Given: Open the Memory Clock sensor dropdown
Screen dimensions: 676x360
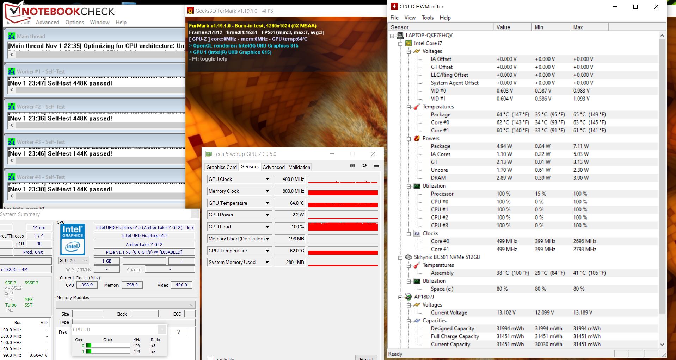Looking at the screenshot, I should pyautogui.click(x=267, y=191).
